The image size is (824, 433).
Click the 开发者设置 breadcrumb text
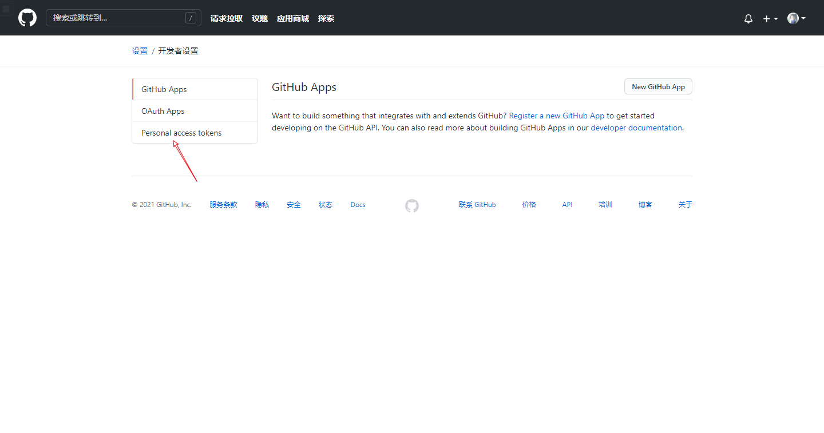tap(179, 51)
